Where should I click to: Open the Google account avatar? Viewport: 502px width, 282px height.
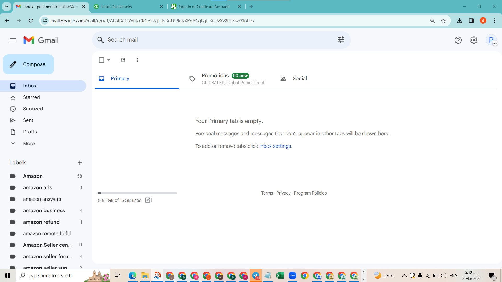(491, 40)
